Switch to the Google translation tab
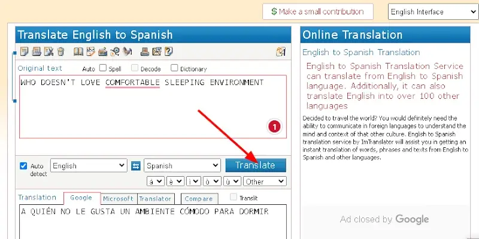 [x=81, y=198]
